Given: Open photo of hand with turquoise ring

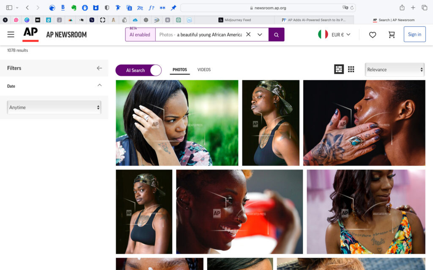Looking at the screenshot, I should pyautogui.click(x=364, y=123).
